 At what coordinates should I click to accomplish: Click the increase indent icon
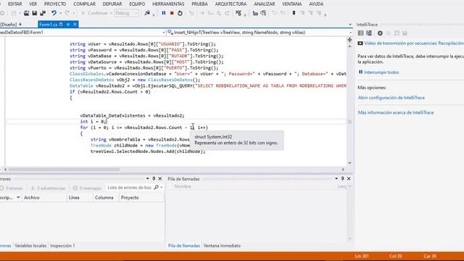pyautogui.click(x=263, y=13)
